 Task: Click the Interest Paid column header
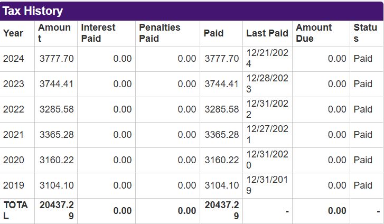click(x=99, y=33)
